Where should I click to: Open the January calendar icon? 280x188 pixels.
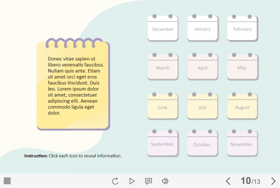pos(202,28)
